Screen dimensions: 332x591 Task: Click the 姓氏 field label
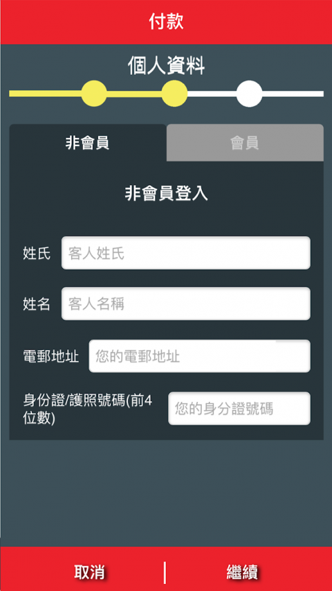(37, 254)
